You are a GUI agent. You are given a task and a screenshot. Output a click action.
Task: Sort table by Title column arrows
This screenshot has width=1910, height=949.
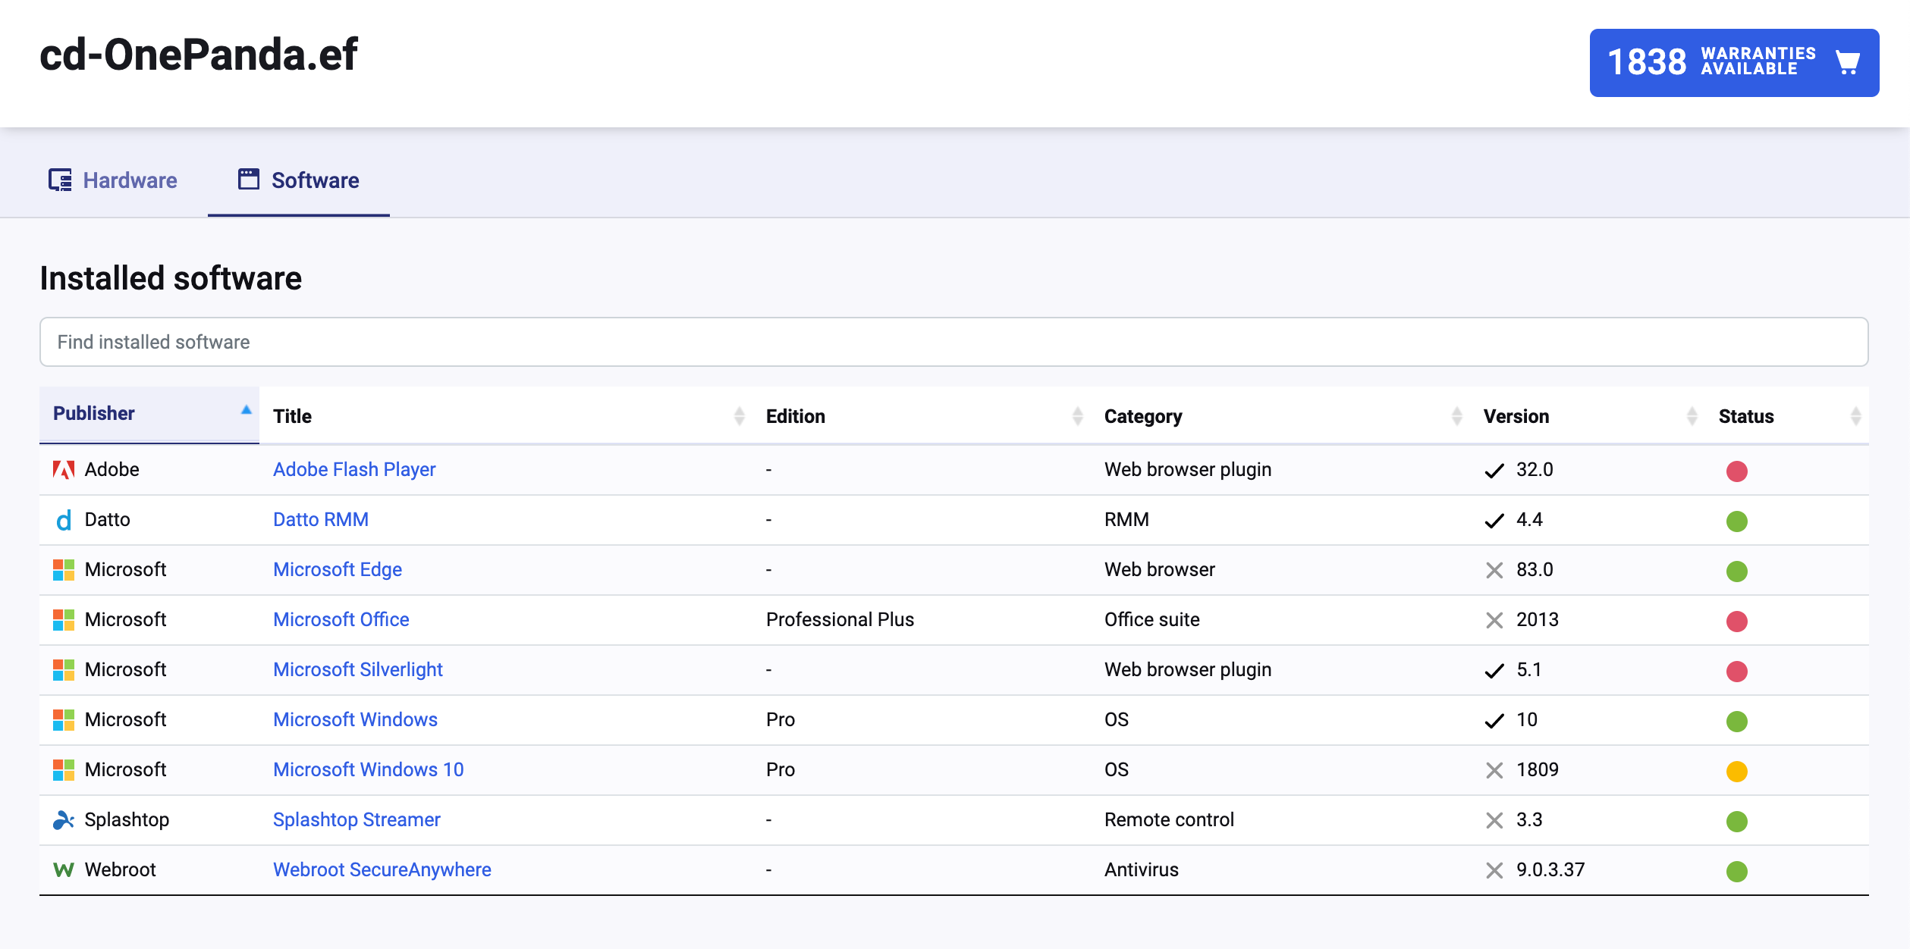pos(739,416)
